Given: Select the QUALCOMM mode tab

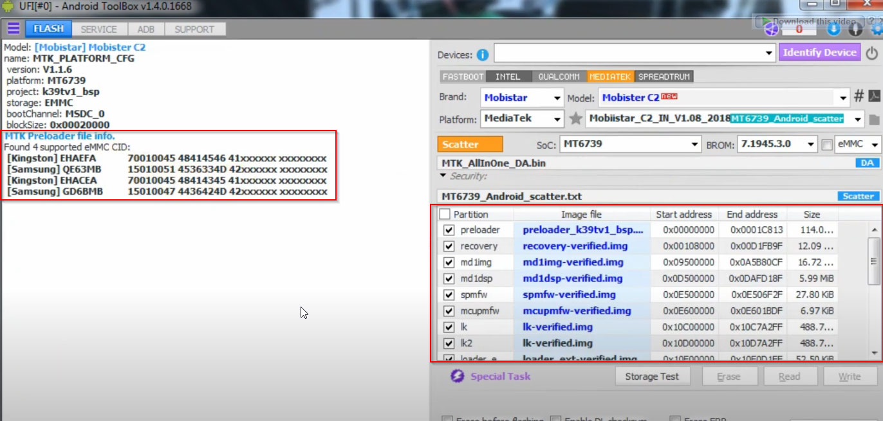Looking at the screenshot, I should [x=559, y=76].
